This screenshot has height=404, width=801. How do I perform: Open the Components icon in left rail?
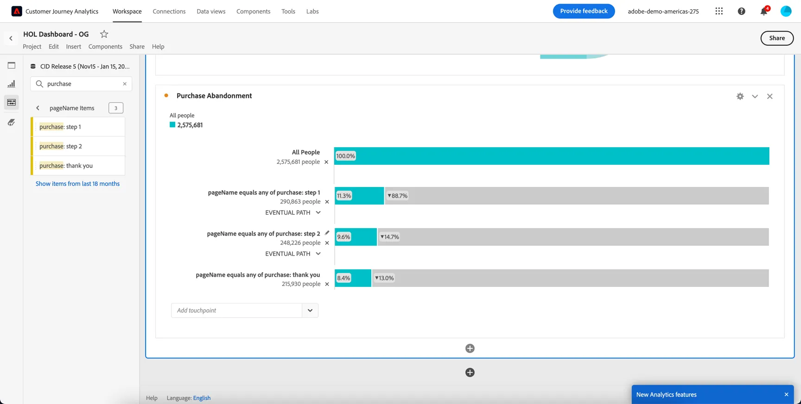coord(12,102)
